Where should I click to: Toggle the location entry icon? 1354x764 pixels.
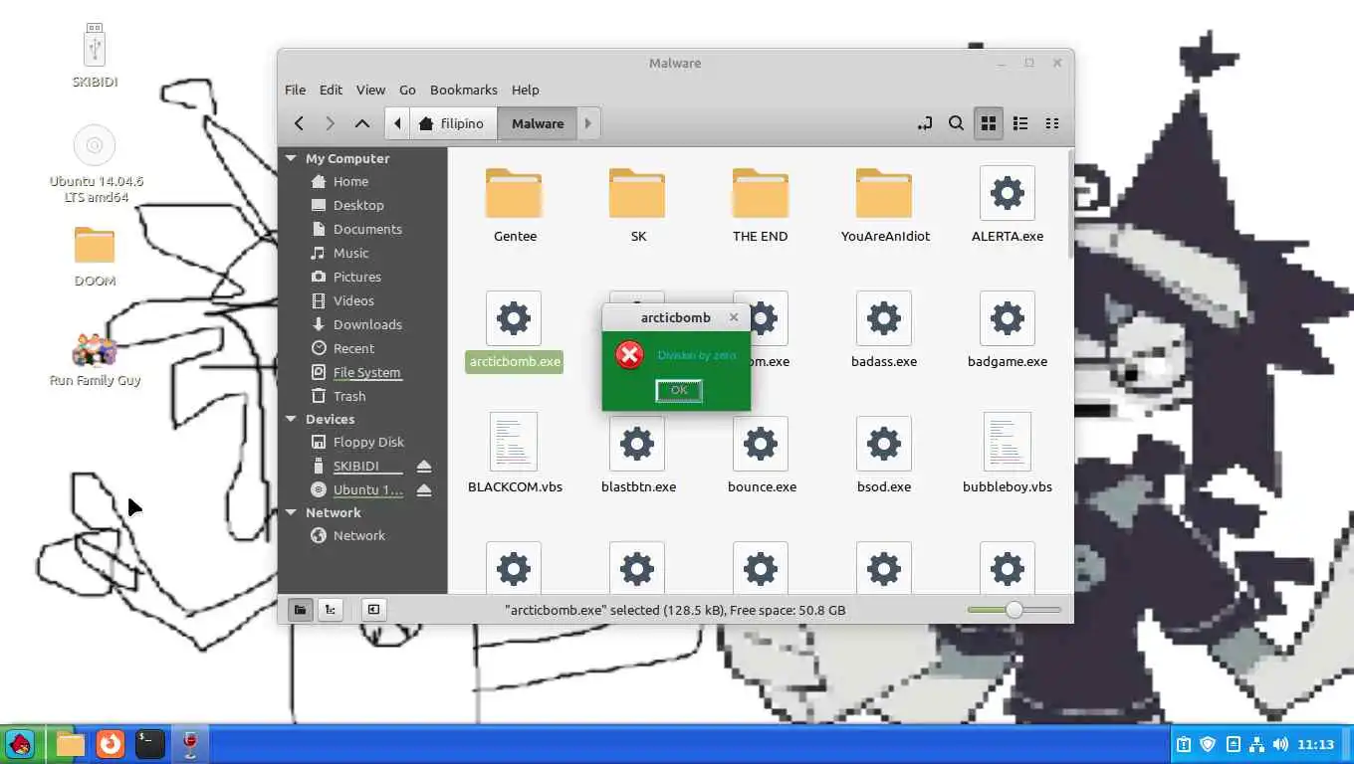[x=925, y=123]
